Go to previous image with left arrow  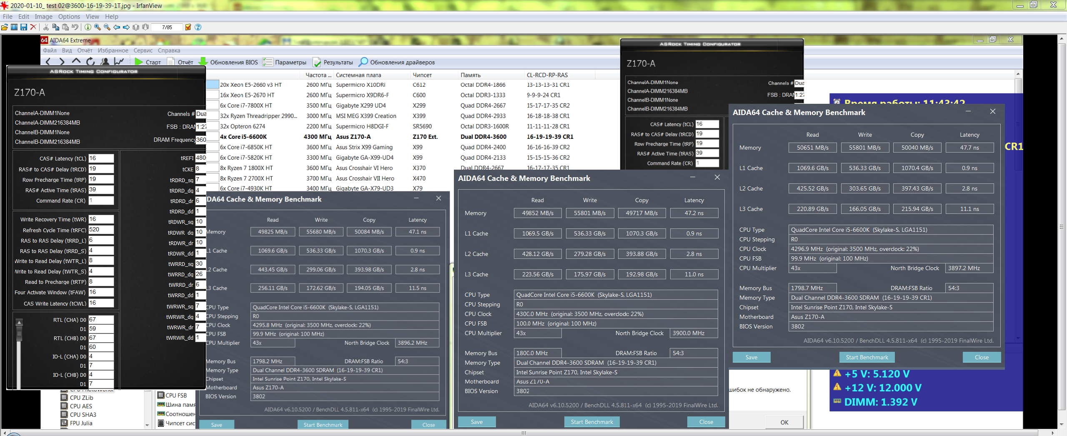click(117, 27)
